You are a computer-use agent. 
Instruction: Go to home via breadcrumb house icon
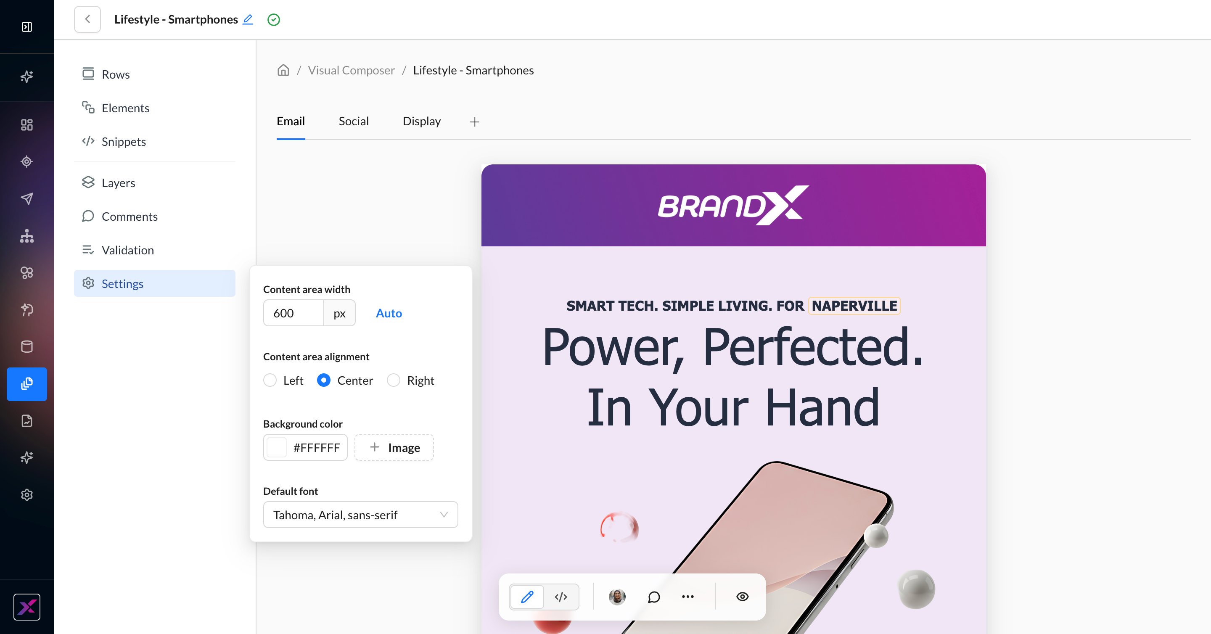click(283, 70)
